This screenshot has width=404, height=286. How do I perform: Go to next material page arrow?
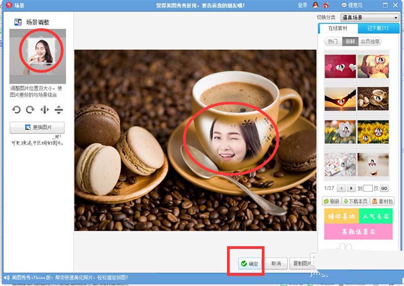(x=351, y=188)
